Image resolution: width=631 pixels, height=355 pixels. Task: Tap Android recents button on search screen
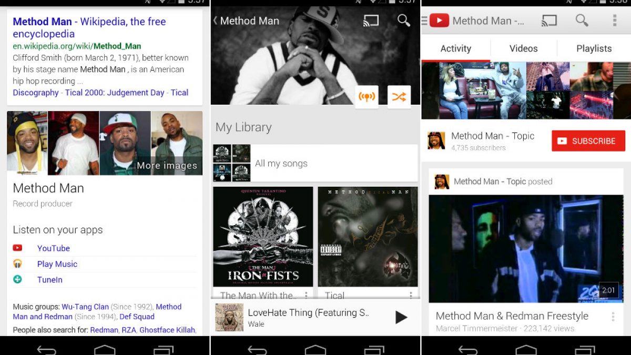[x=164, y=350]
